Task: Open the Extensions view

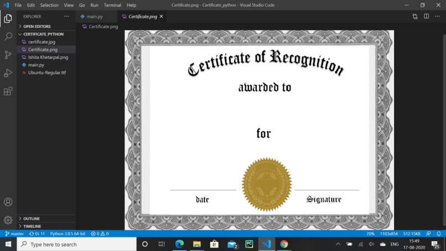Action: (8, 91)
